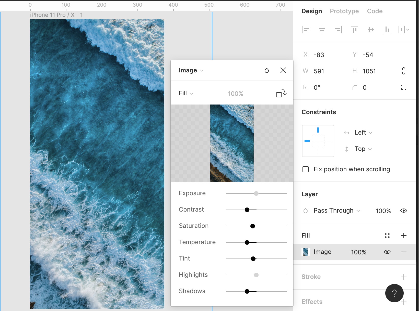
Task: Hide the layer using the eye icon
Action: 404,211
